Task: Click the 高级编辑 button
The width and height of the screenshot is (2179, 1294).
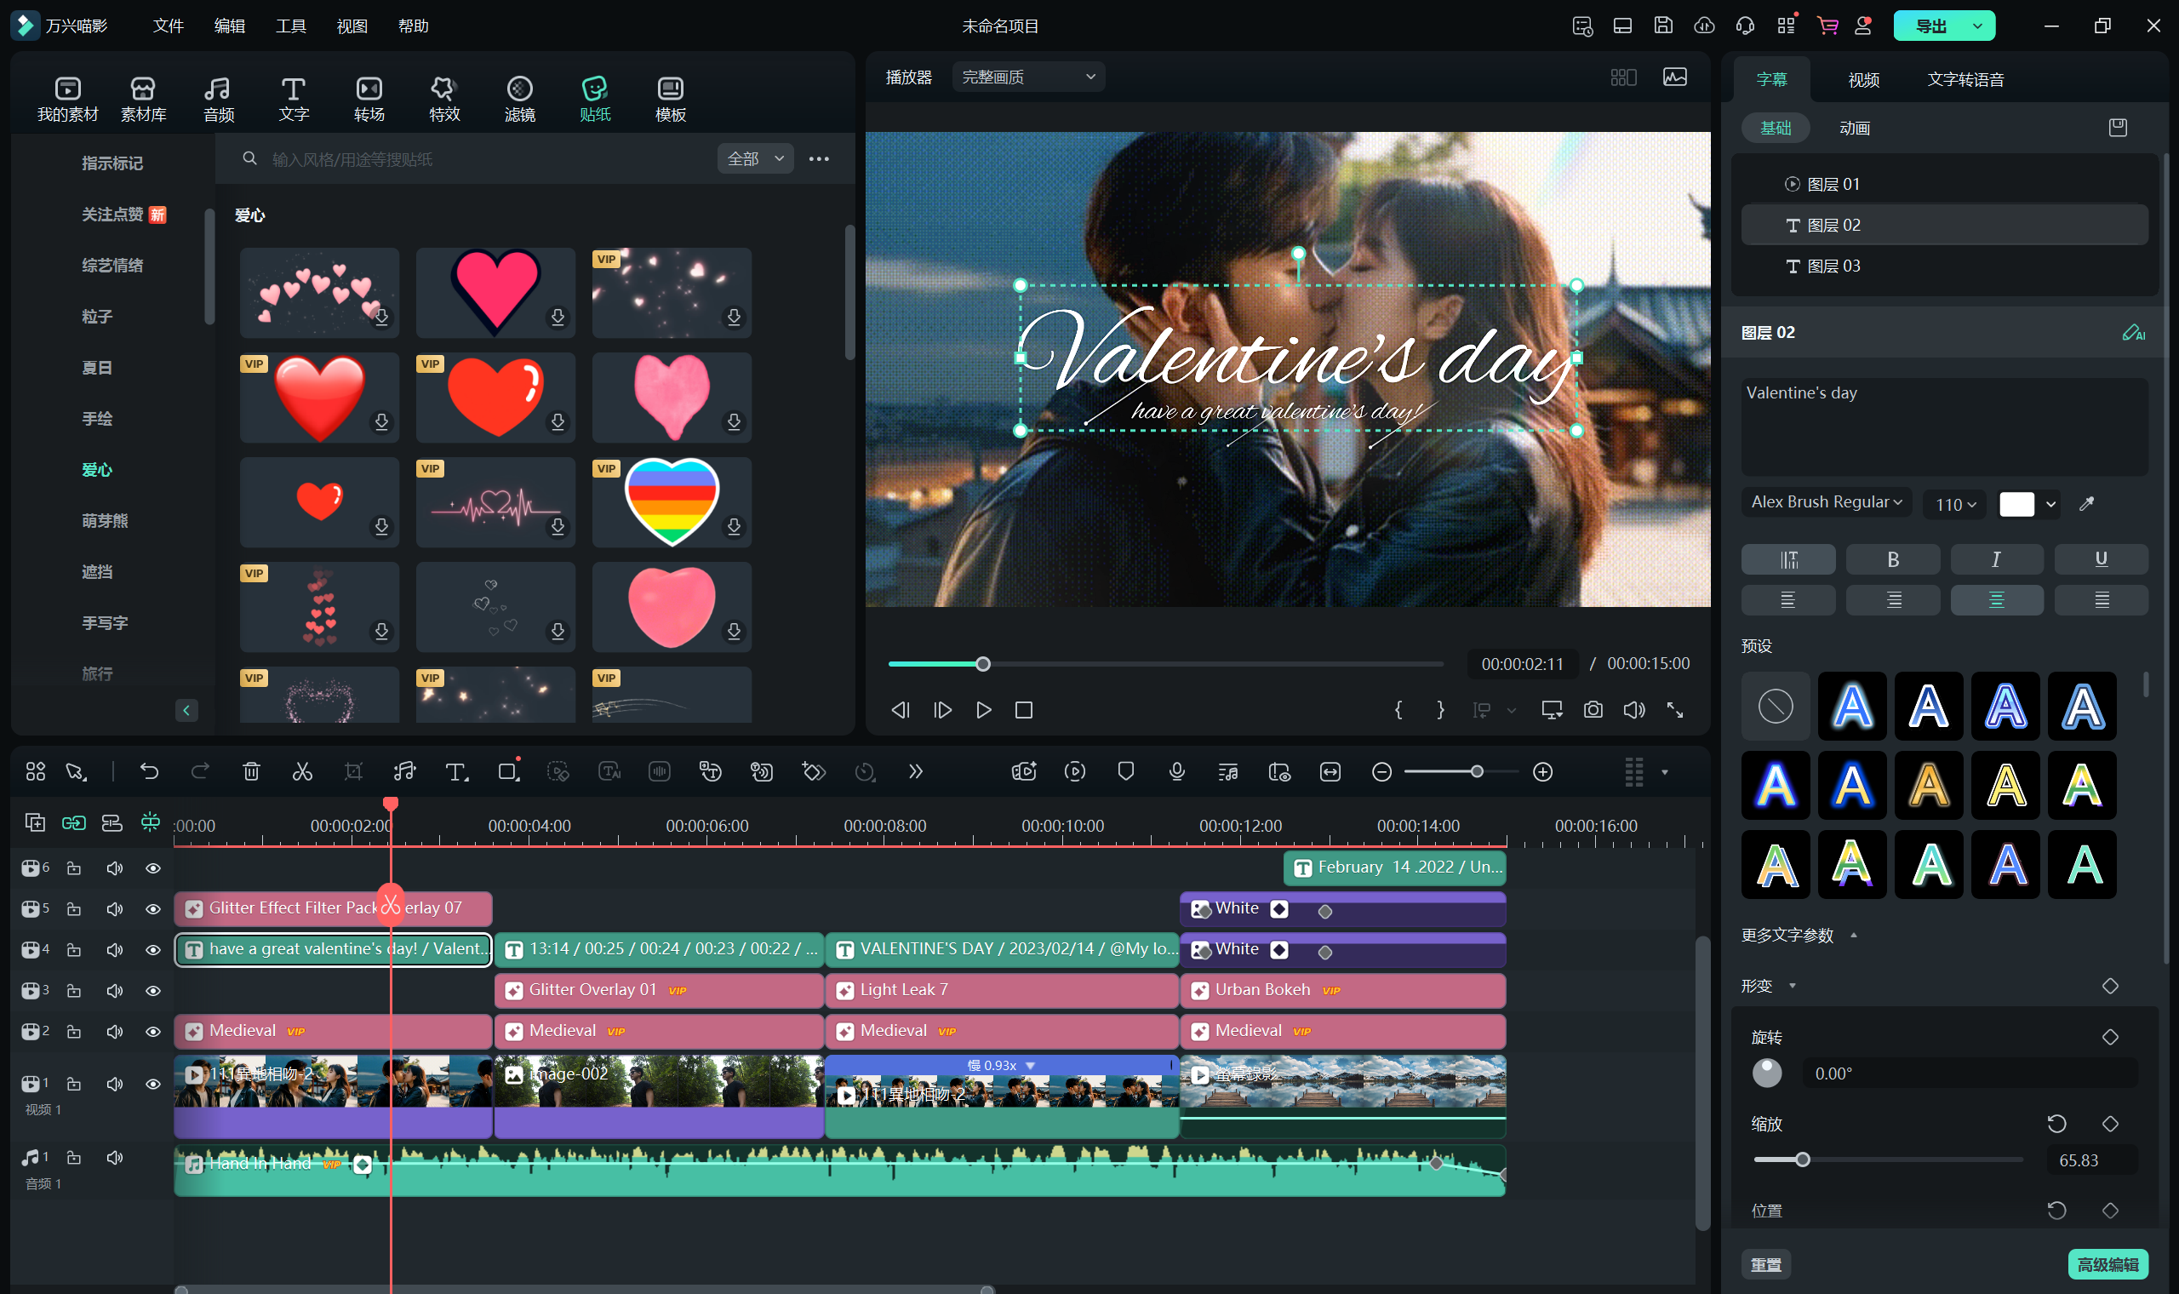Action: tap(2108, 1263)
